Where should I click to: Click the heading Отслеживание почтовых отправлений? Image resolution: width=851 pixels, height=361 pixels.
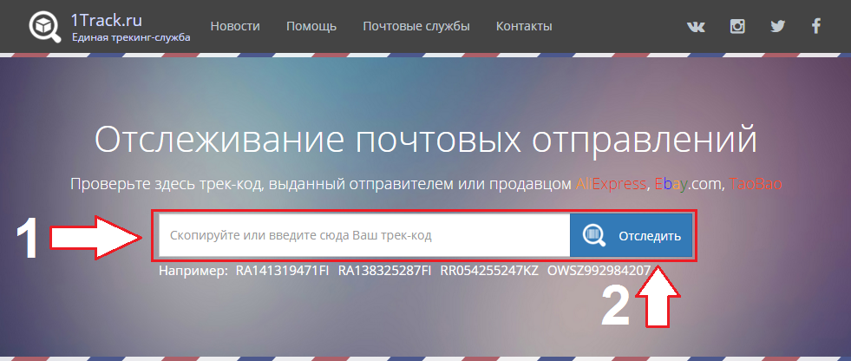click(425, 141)
